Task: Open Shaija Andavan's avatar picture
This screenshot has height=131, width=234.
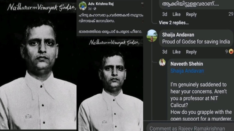Action: 152,36
